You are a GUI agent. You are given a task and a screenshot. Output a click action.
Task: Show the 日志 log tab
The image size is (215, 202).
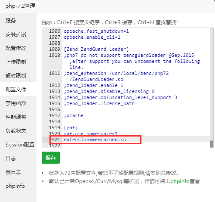[x=11, y=158]
